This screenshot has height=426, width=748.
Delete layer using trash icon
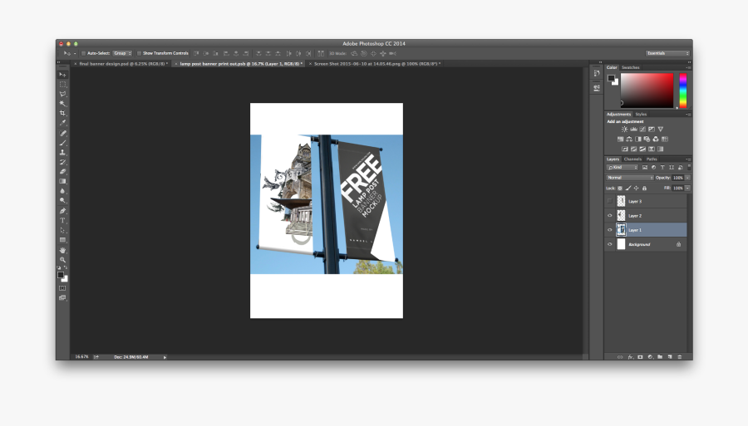tap(680, 356)
